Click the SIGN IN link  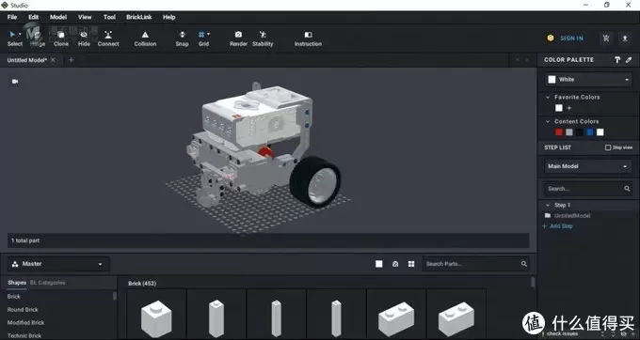pos(571,39)
